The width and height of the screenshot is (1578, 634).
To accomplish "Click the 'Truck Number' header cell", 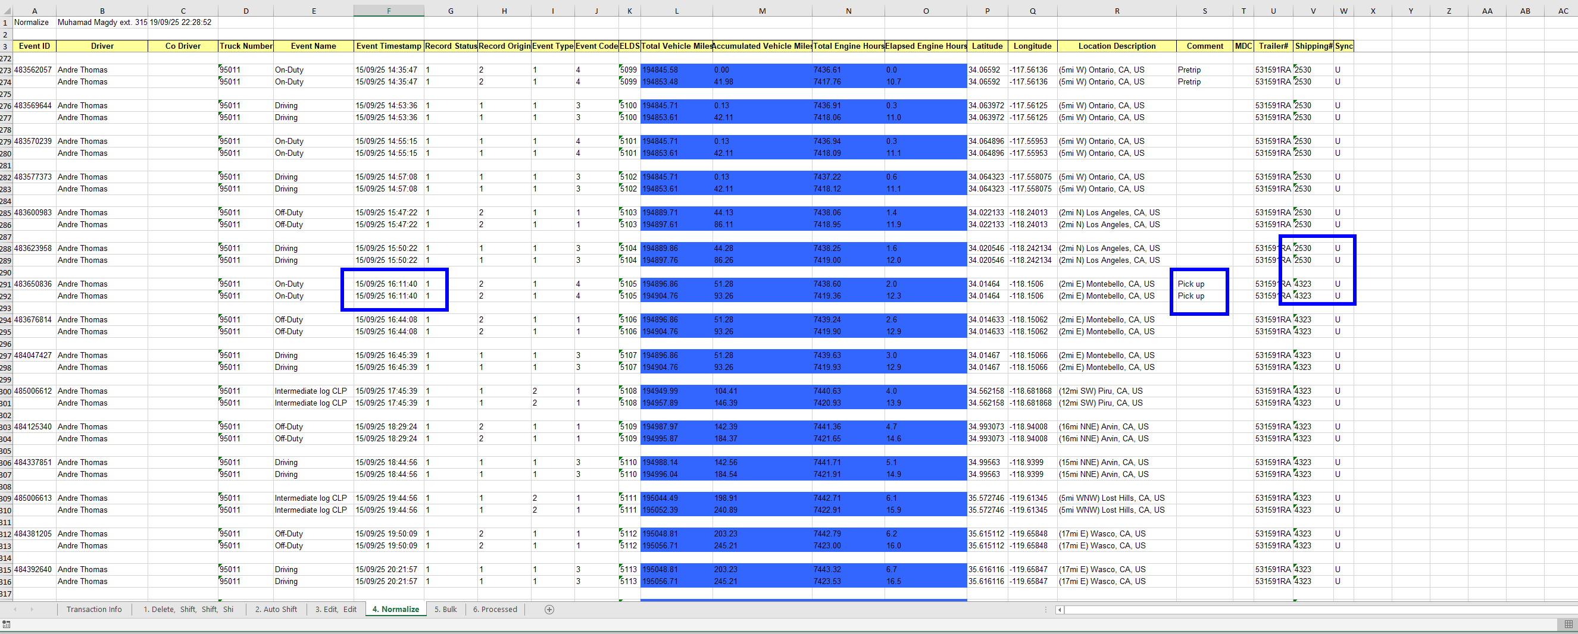I will [x=246, y=46].
